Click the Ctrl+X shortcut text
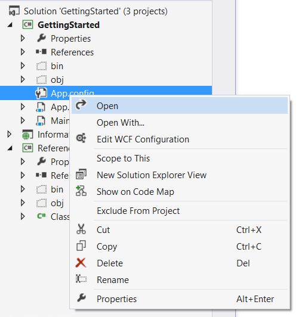 click(249, 230)
